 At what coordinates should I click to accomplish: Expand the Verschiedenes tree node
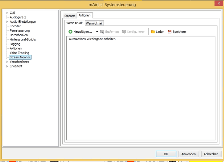click(7, 62)
